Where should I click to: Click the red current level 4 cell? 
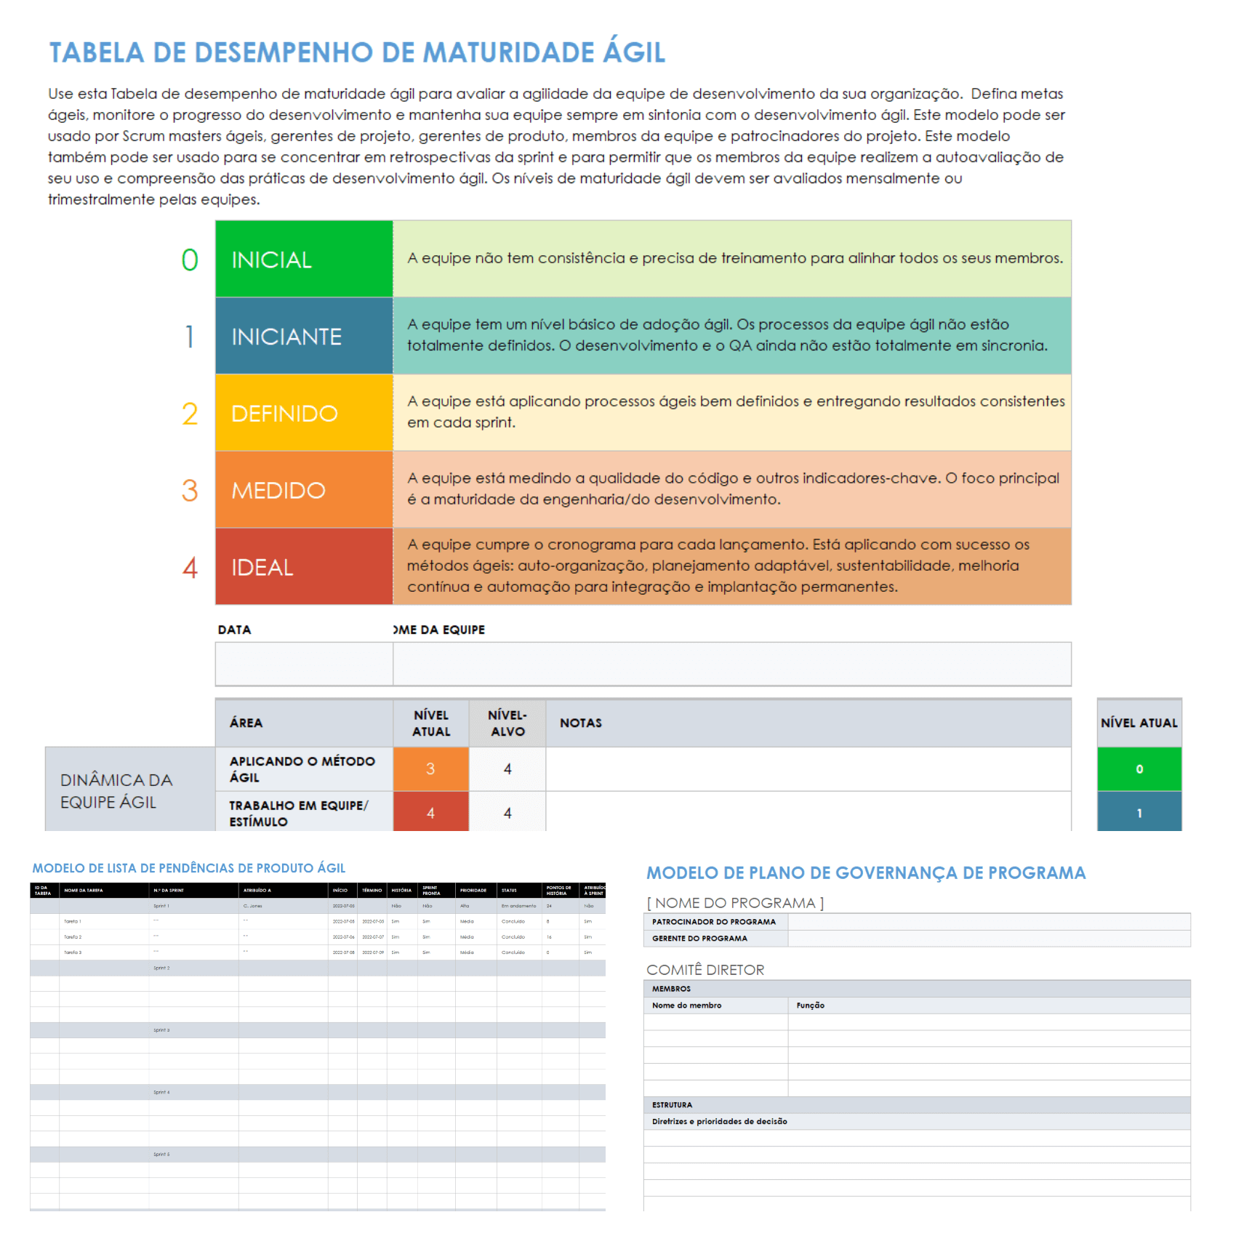click(431, 812)
